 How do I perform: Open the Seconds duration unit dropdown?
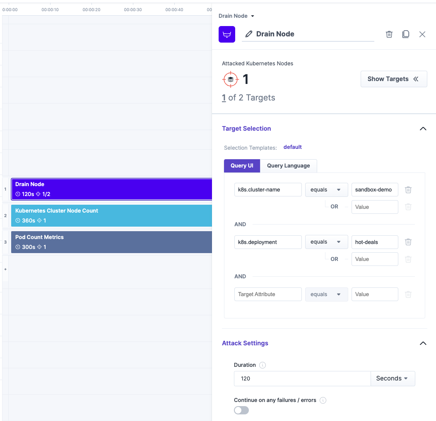click(x=393, y=378)
